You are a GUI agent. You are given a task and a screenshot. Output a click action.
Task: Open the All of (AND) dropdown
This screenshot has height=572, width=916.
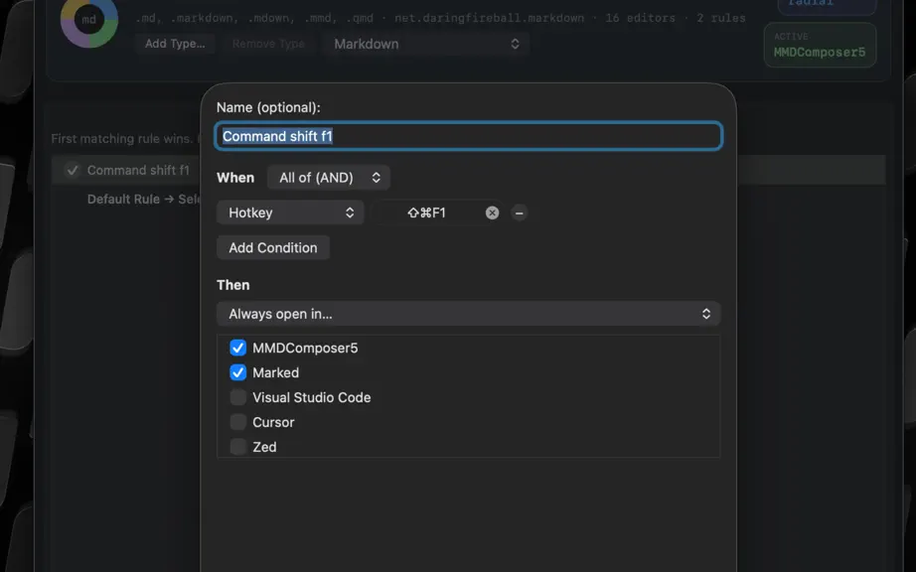pyautogui.click(x=329, y=178)
